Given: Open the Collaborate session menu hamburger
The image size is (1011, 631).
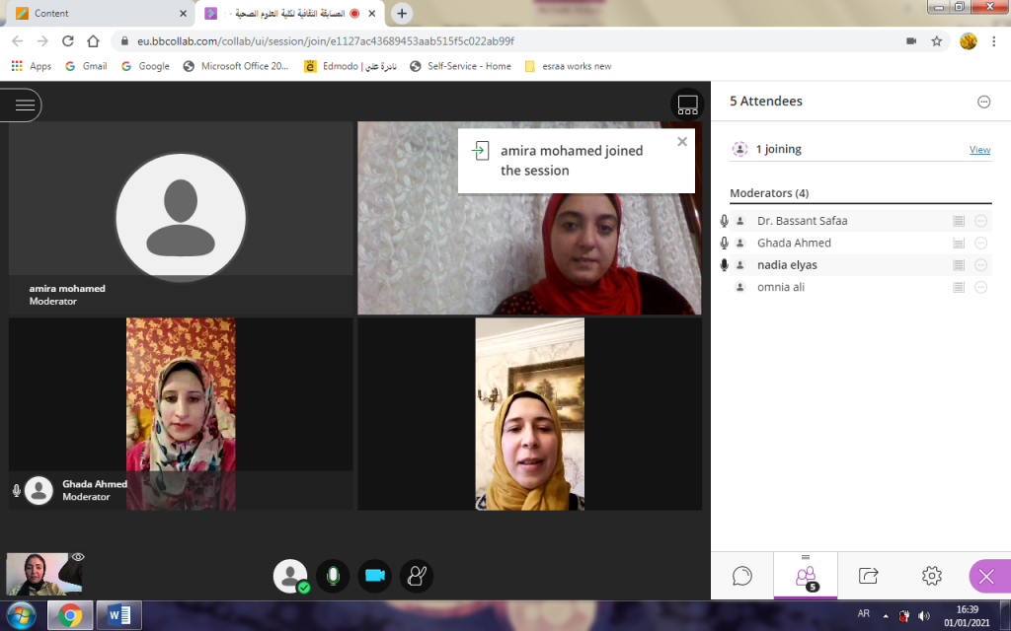Looking at the screenshot, I should point(24,105).
